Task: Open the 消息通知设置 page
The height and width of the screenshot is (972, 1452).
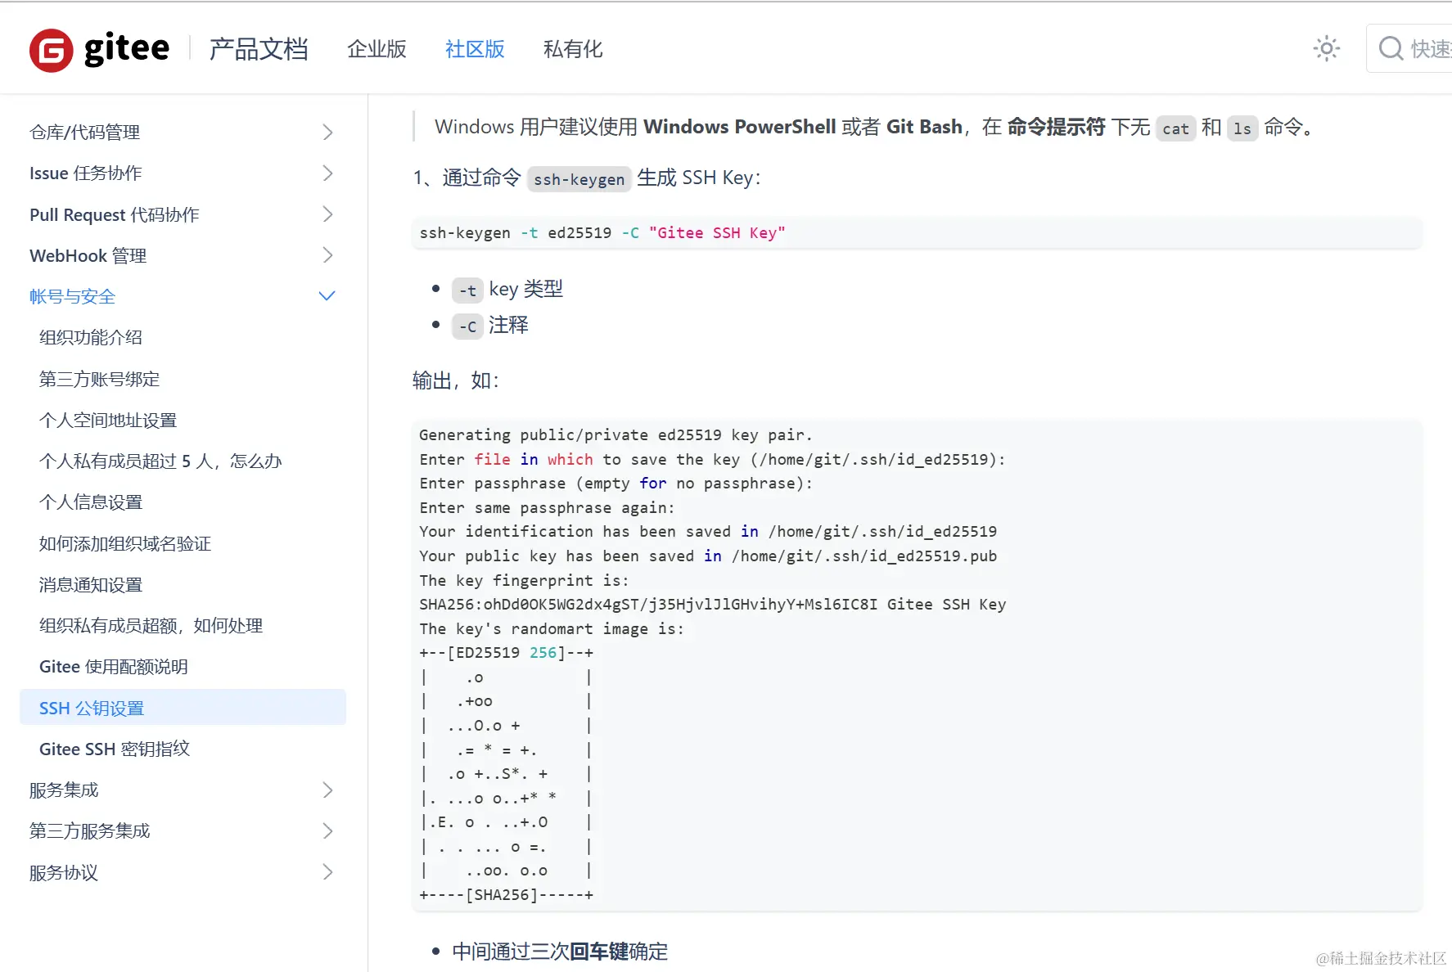Action: click(x=91, y=585)
